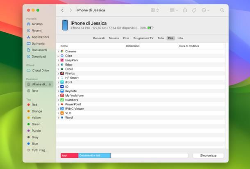Viewport: 250px width, 169px height.
Task: Click the RVNC Viewer app icon
Action: [x=62, y=109]
